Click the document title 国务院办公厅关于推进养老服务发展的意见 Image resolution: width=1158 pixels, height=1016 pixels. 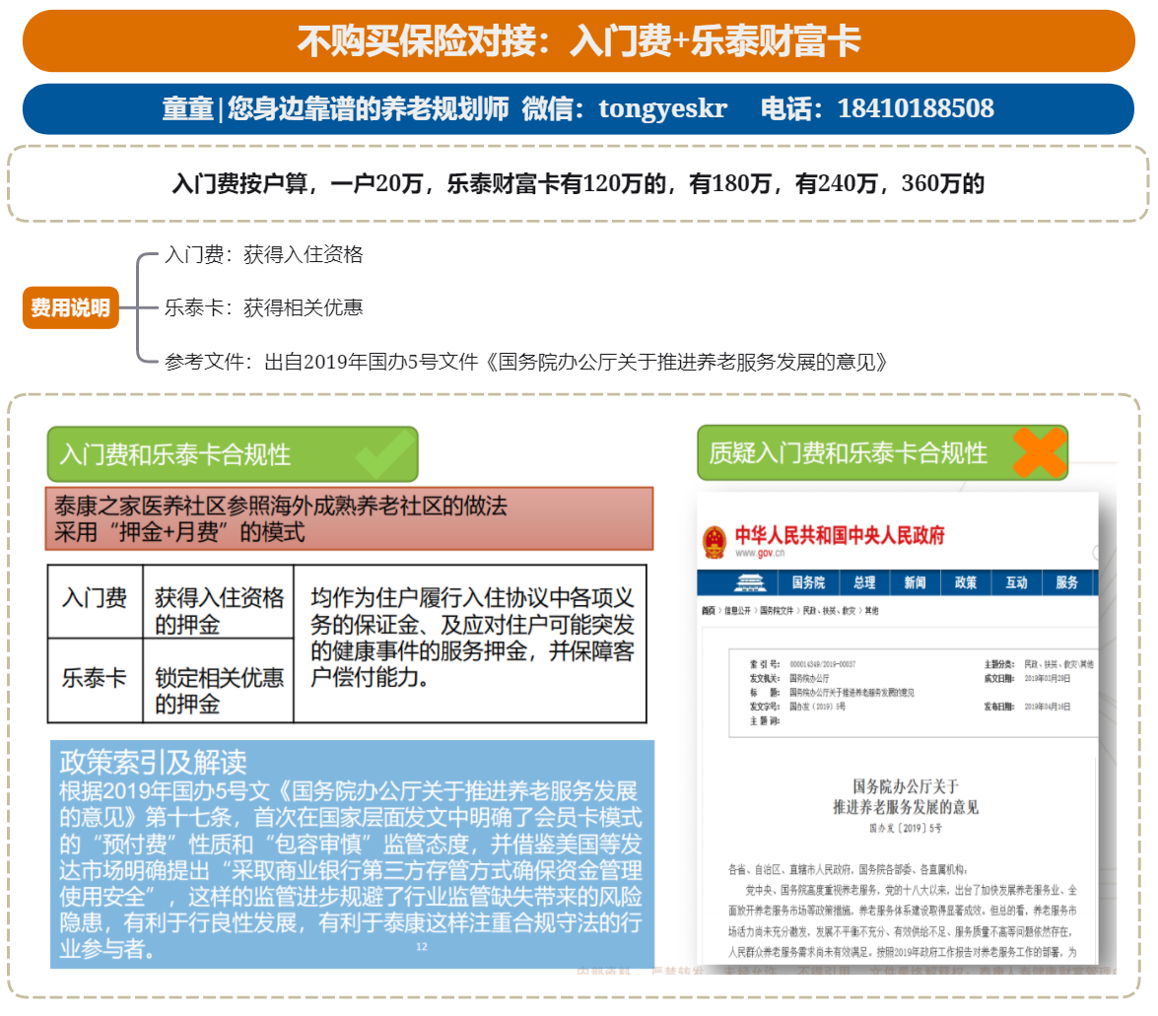click(x=906, y=796)
